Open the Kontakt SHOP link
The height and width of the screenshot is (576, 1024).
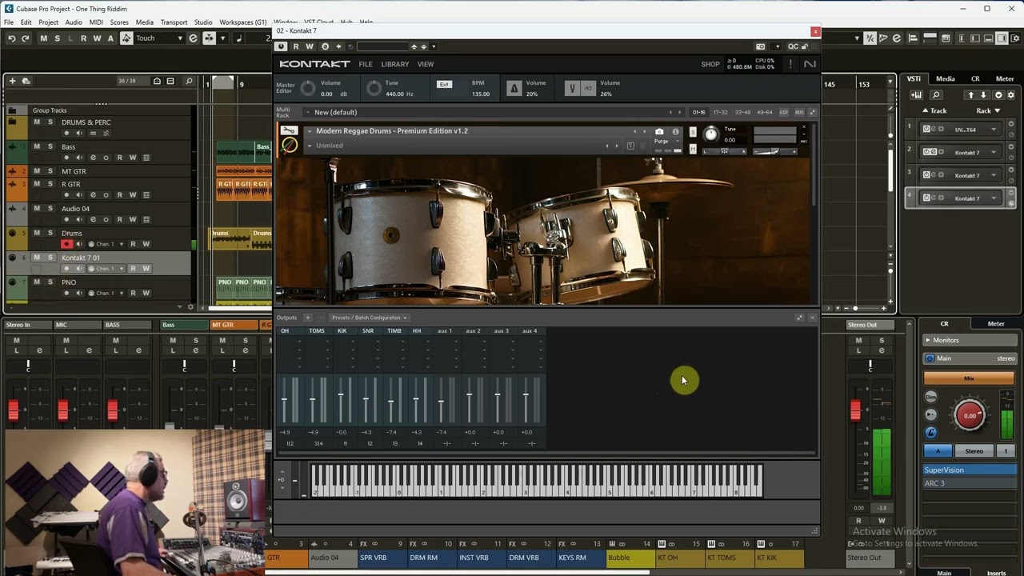(x=710, y=64)
